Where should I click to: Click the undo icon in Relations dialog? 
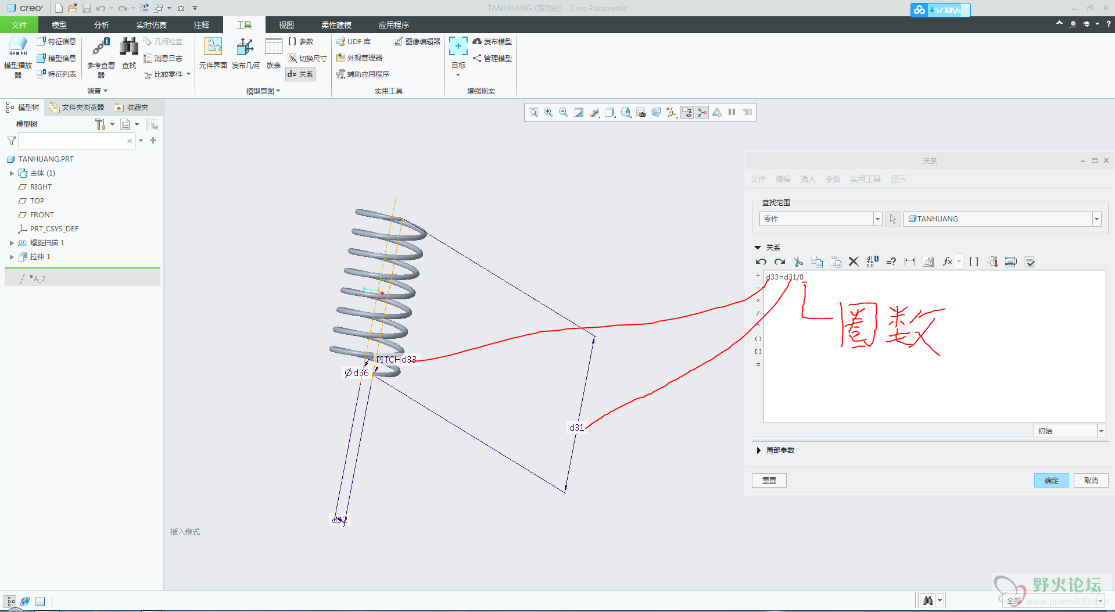click(761, 262)
